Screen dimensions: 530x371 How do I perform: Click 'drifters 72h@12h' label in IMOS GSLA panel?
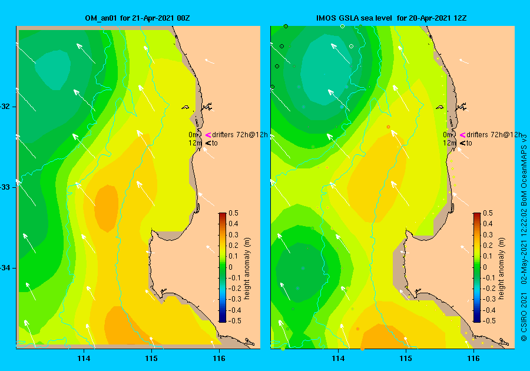coord(494,135)
